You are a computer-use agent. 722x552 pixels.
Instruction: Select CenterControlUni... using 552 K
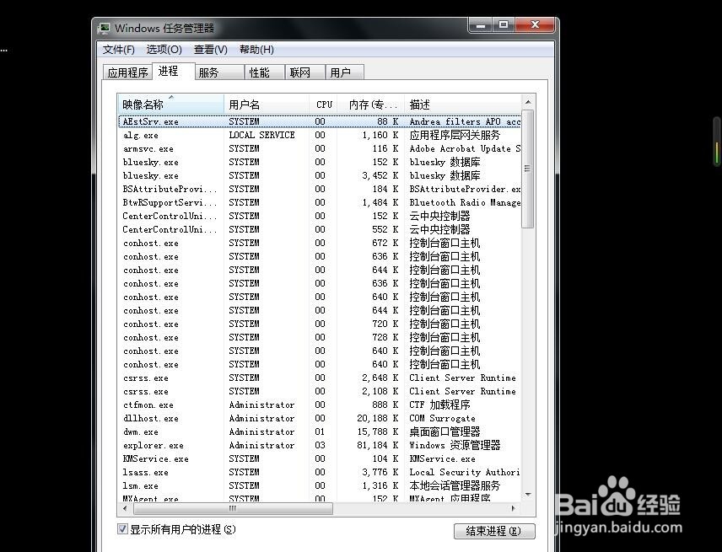pyautogui.click(x=320, y=229)
